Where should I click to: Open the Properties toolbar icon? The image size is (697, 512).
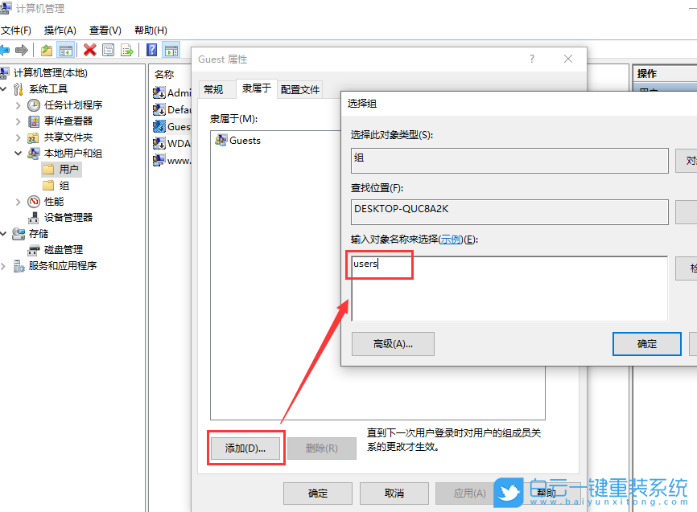click(x=108, y=50)
